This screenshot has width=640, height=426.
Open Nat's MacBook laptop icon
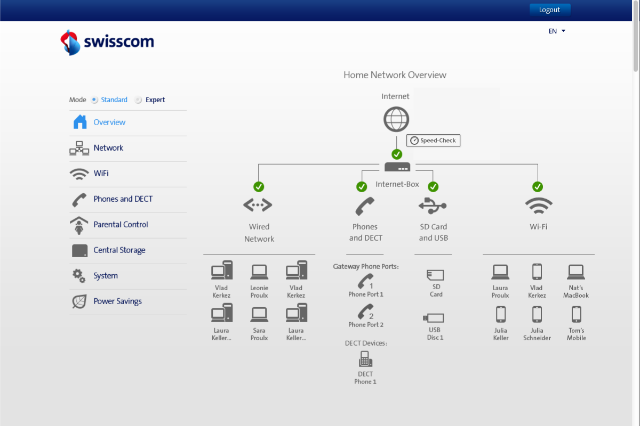click(x=576, y=272)
